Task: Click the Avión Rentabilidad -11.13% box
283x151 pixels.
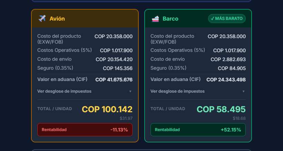Action: pyautogui.click(x=85, y=130)
